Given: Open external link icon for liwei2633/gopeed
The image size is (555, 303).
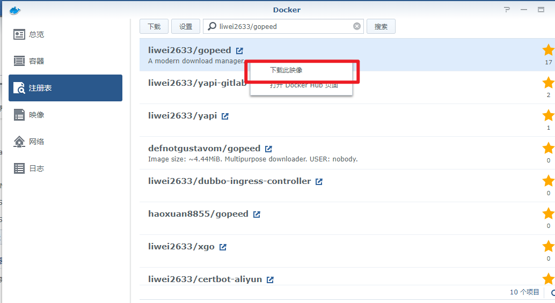Looking at the screenshot, I should [x=239, y=51].
